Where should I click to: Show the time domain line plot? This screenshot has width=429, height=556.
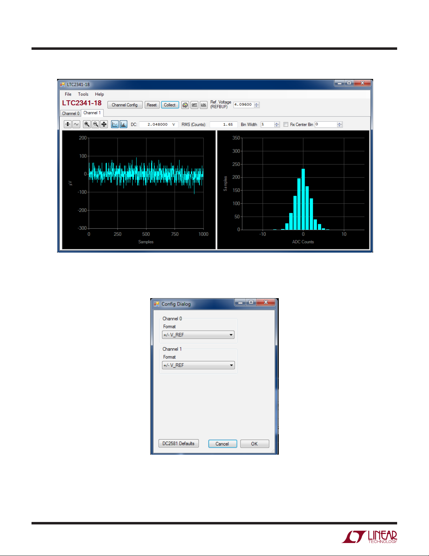[115, 124]
